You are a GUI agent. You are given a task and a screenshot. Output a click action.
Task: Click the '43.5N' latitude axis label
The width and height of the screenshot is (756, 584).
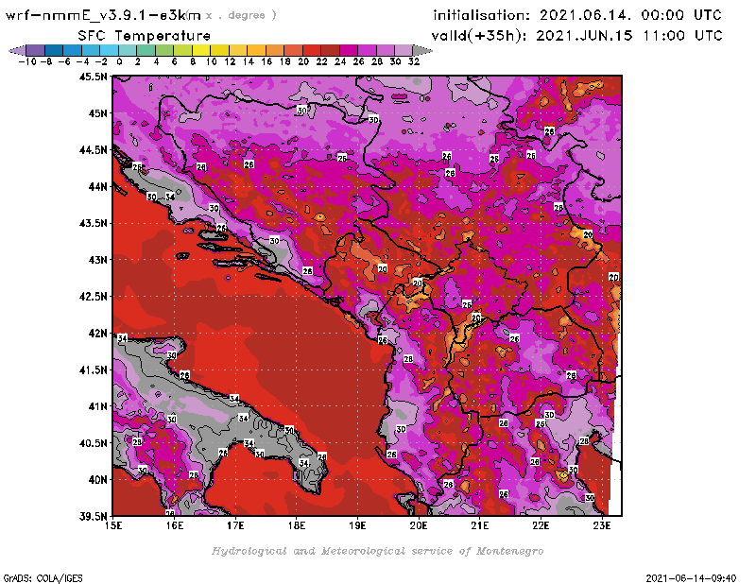93,223
